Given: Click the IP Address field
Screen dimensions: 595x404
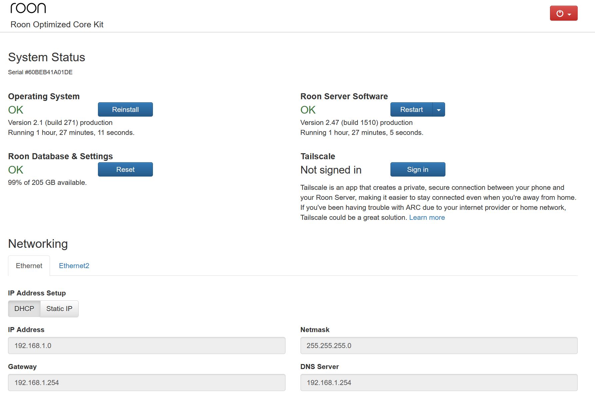Looking at the screenshot, I should pos(147,346).
